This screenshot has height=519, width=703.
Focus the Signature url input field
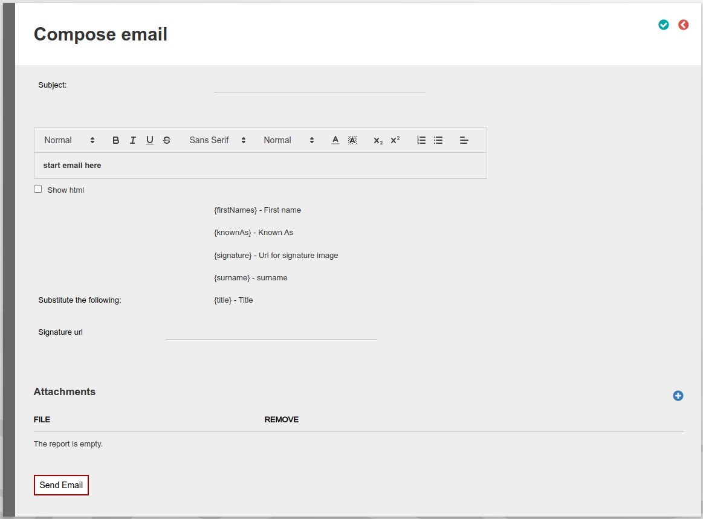(271, 332)
